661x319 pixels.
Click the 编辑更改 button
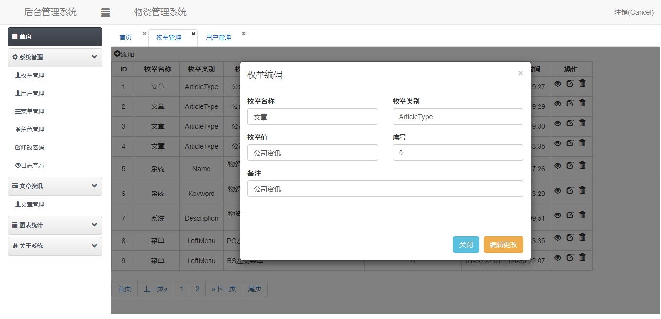click(x=503, y=245)
